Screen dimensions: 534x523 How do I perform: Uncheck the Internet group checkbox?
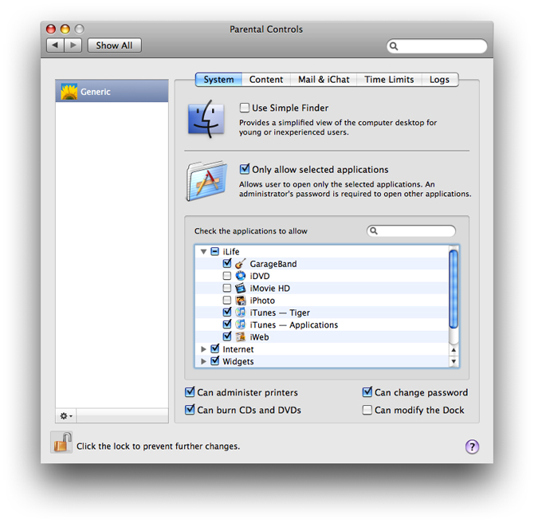(x=214, y=349)
